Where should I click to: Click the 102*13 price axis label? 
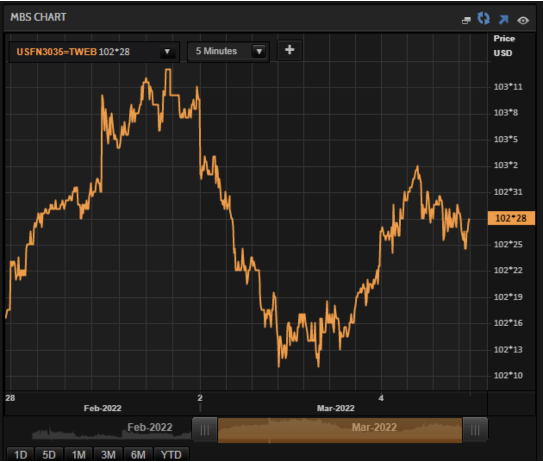coord(508,350)
